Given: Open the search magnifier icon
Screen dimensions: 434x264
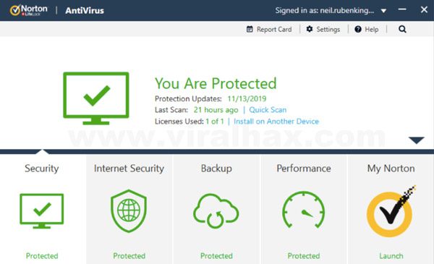Looking at the screenshot, I should tap(402, 29).
